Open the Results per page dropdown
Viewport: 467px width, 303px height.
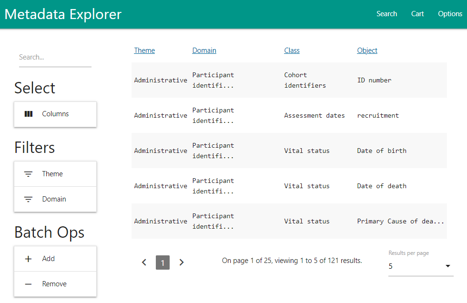[x=420, y=266]
